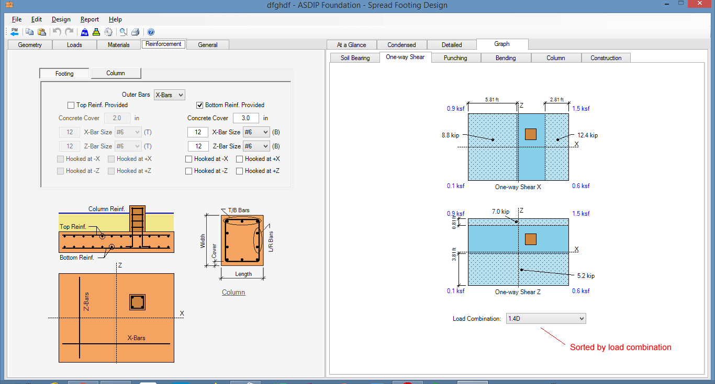The image size is (715, 384).
Task: Click top reinforcement Hooked at -X checkbox
Action: [61, 159]
